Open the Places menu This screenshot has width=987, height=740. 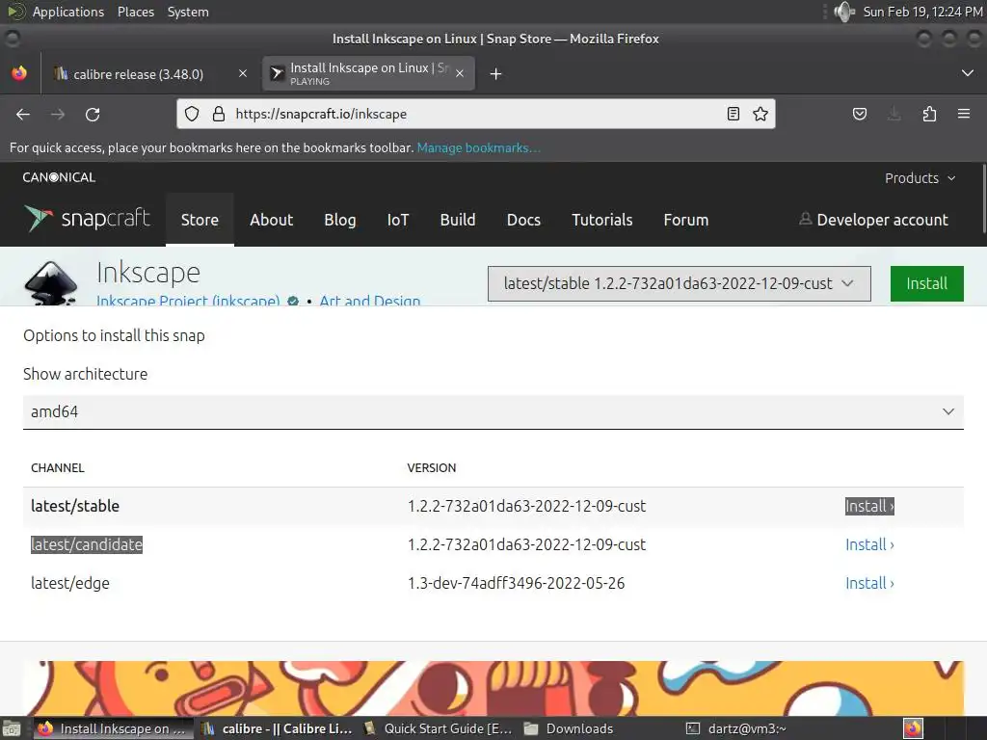pos(136,12)
